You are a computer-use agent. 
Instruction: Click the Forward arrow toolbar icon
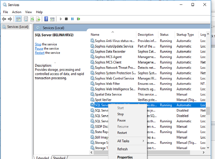(x=10, y=19)
